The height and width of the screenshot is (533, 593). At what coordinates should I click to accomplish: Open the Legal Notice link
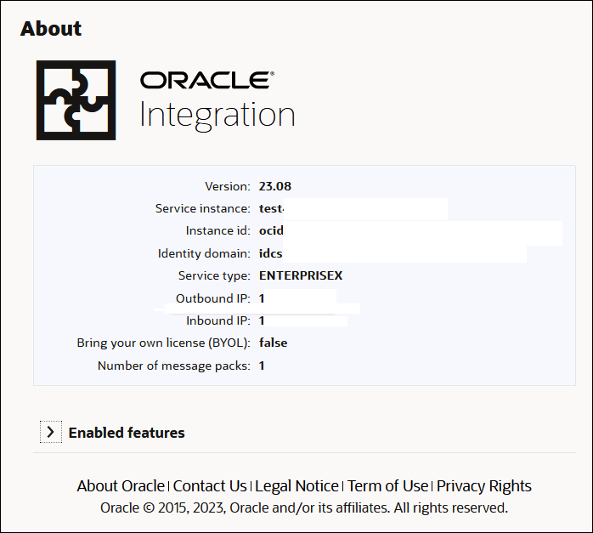coord(296,486)
